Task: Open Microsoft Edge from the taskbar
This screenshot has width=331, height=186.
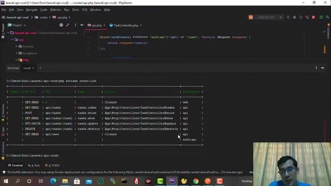Action: pyautogui.click(x=53, y=181)
